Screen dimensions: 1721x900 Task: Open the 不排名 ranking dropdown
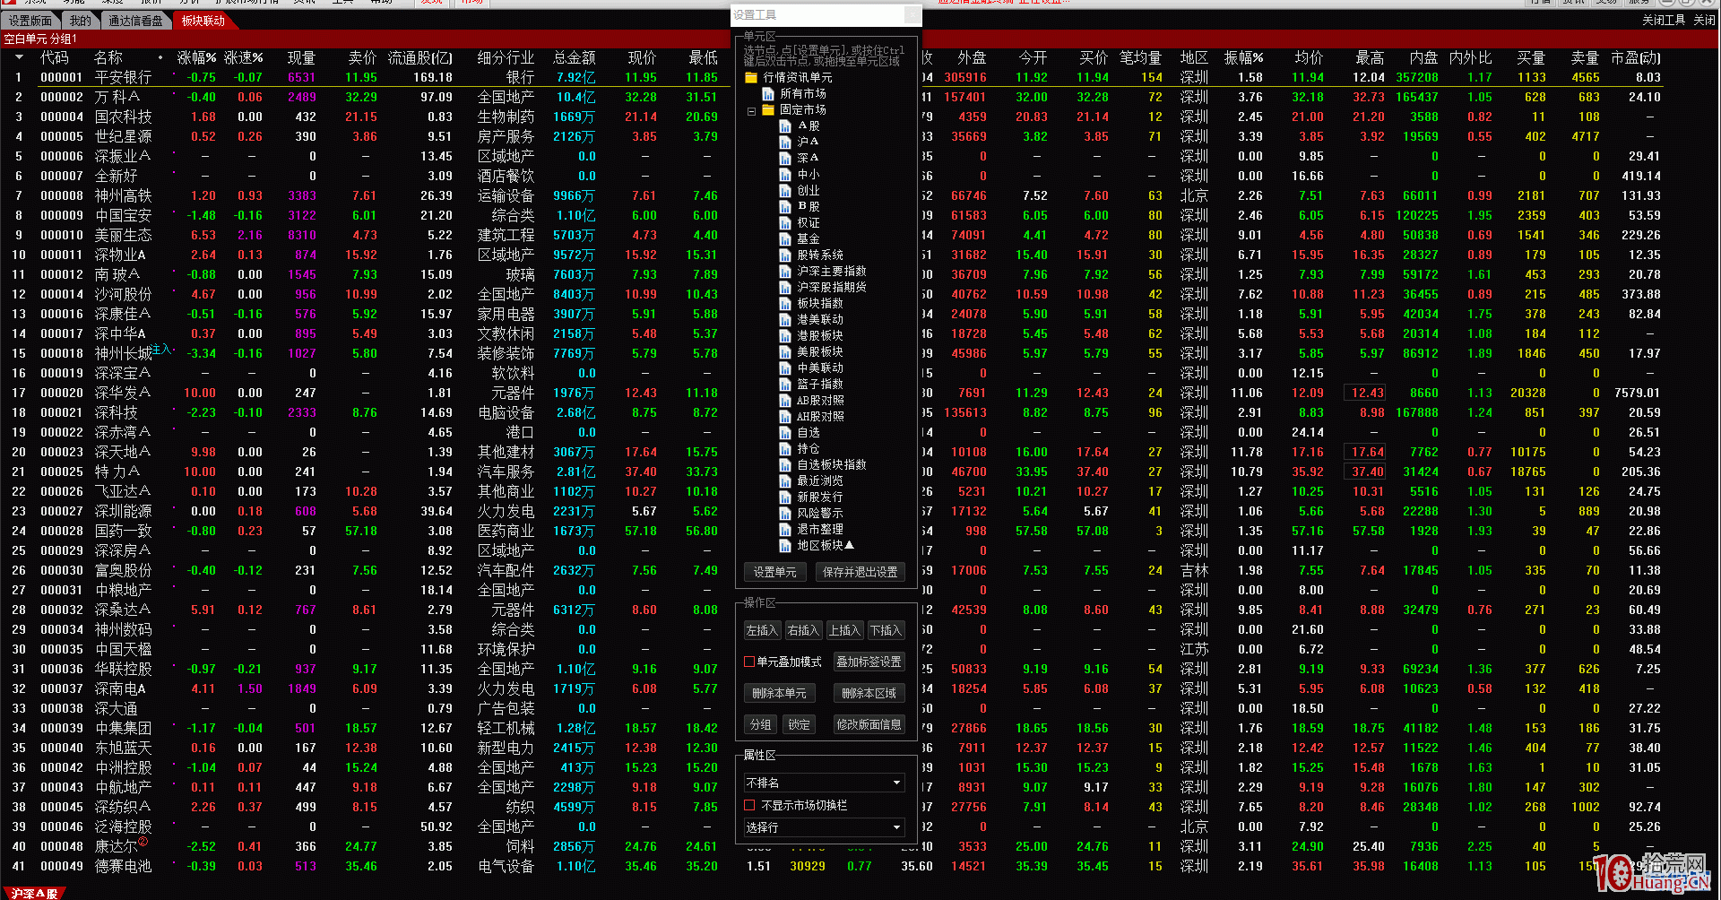(x=824, y=783)
